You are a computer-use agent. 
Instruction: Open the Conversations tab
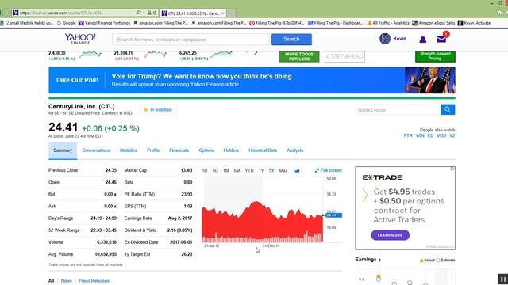[x=96, y=150]
